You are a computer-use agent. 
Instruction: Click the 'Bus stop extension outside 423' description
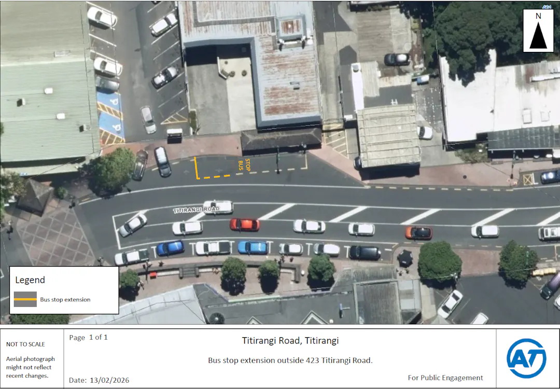[290, 360]
